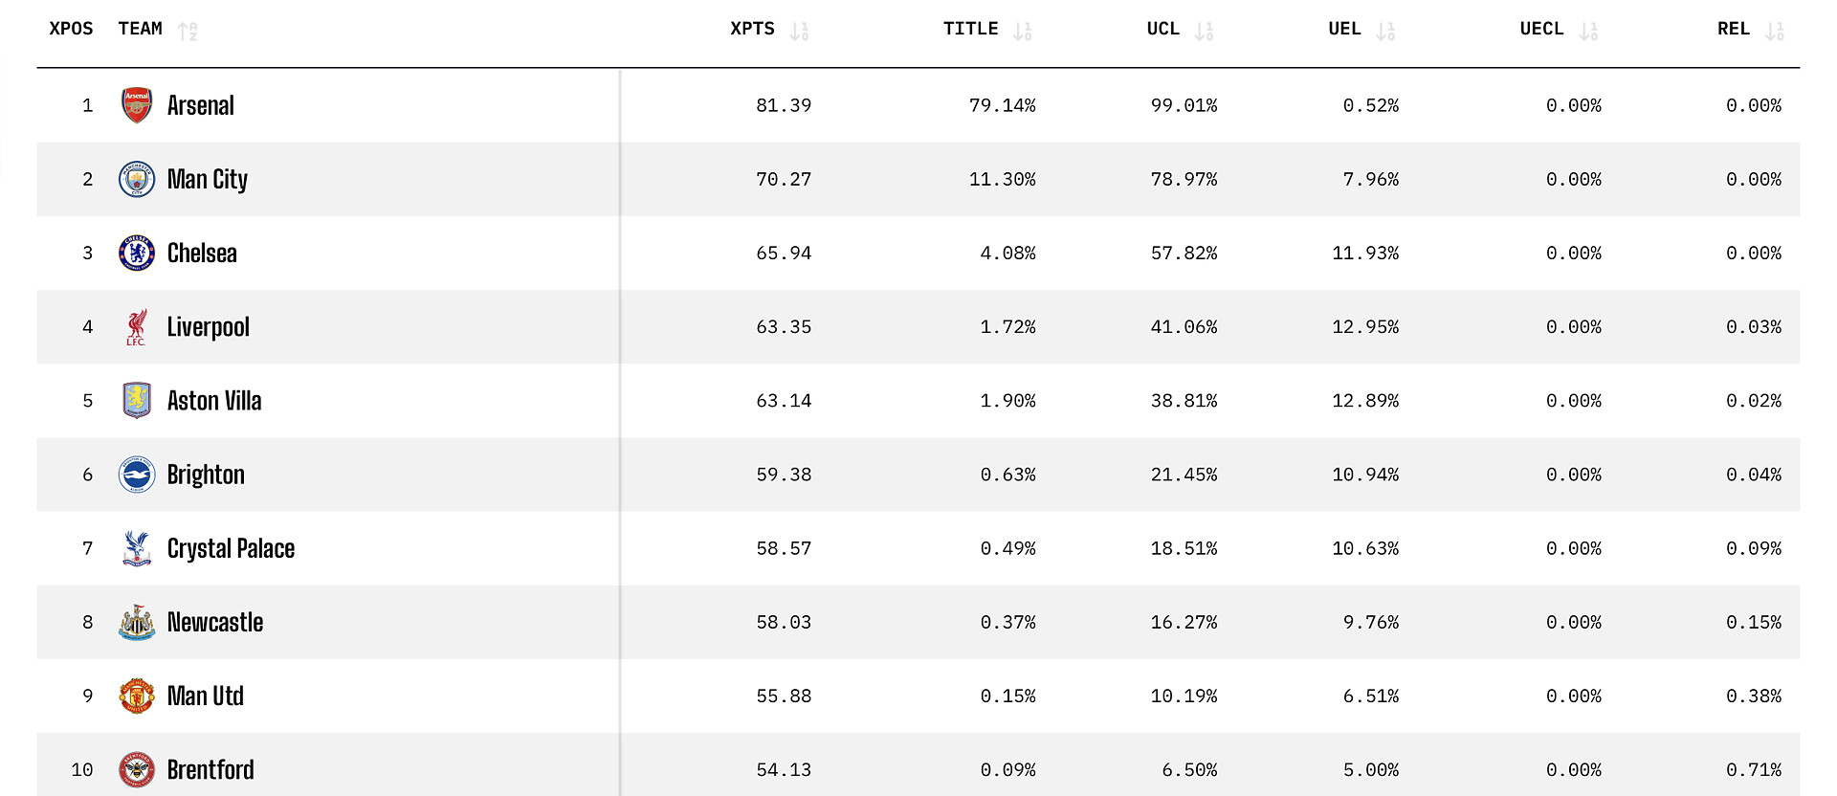The image size is (1837, 796).
Task: Click the Man City club crest
Action: tap(137, 179)
